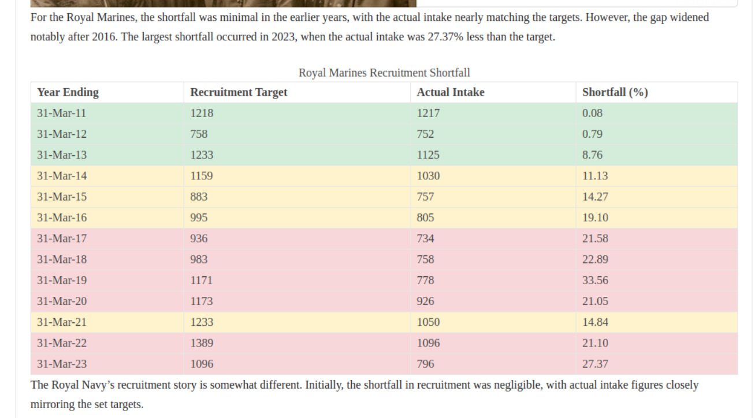
Task: Select the "31-Mar-18" year cell
Action: [107, 259]
